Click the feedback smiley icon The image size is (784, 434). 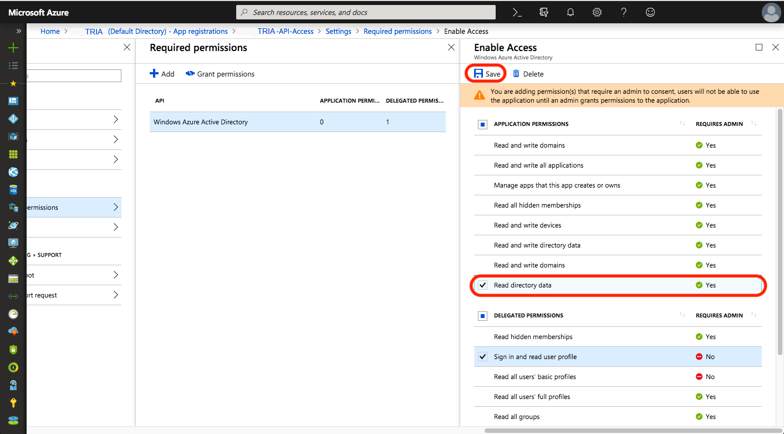[650, 12]
